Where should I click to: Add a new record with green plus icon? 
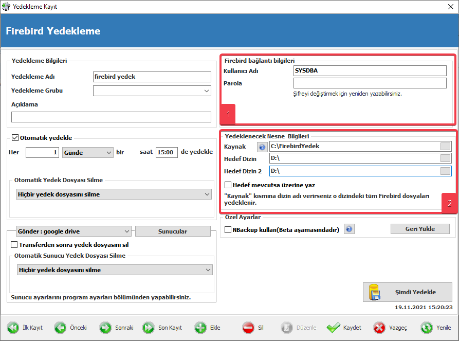[x=200, y=328]
